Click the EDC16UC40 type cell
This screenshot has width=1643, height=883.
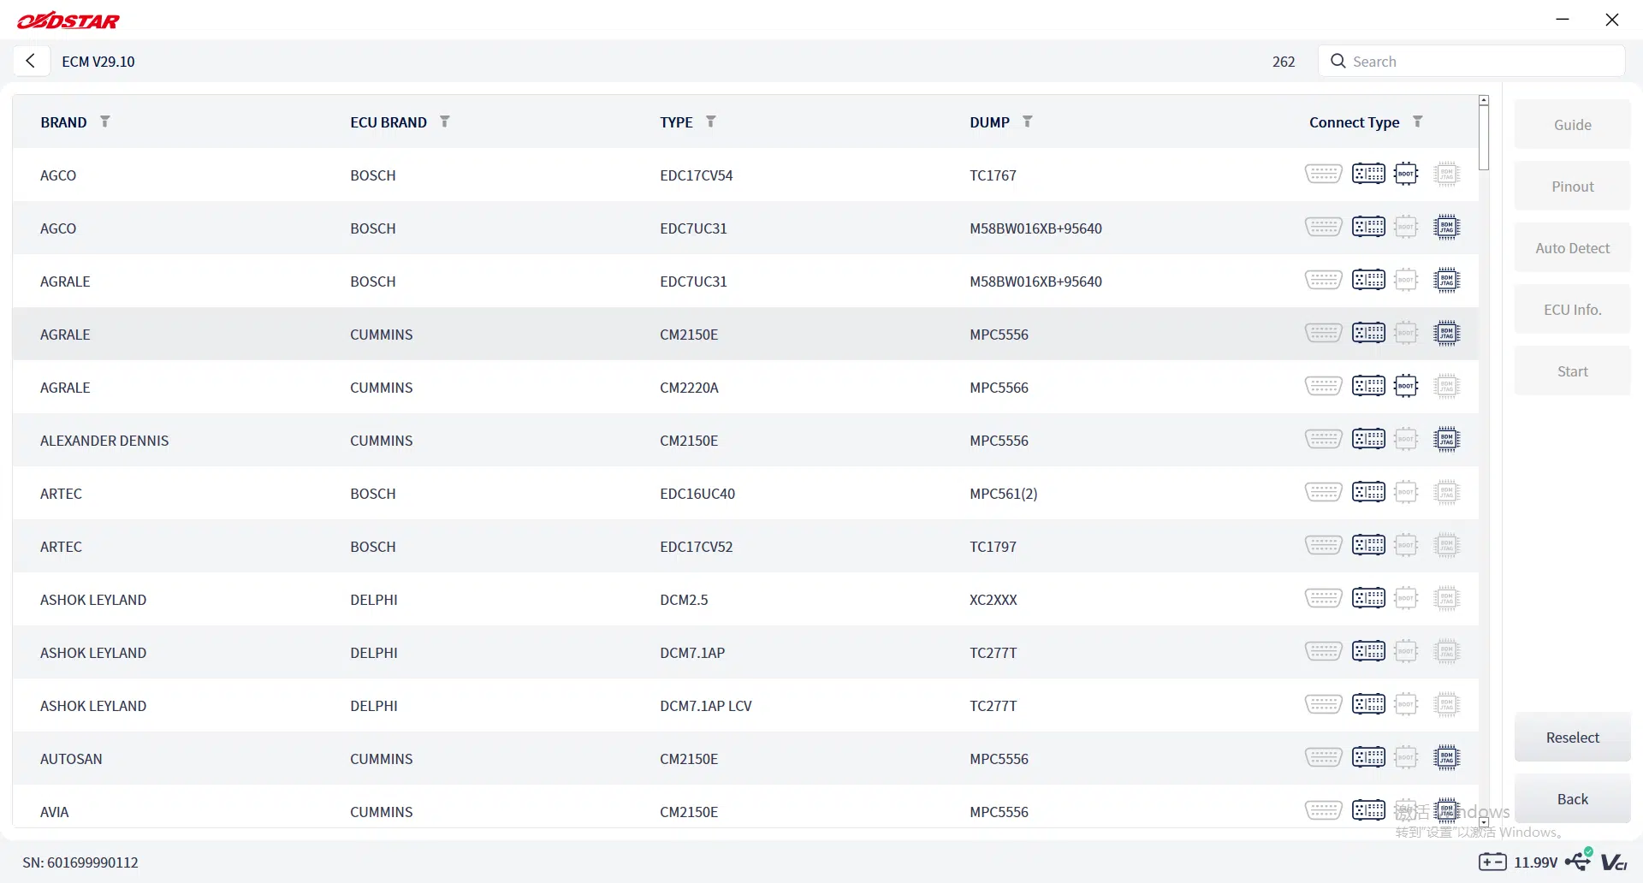click(697, 494)
